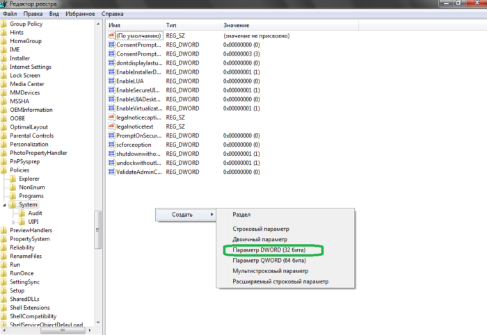
Task: Click the (По умолчанию) string value icon
Action: (111, 35)
